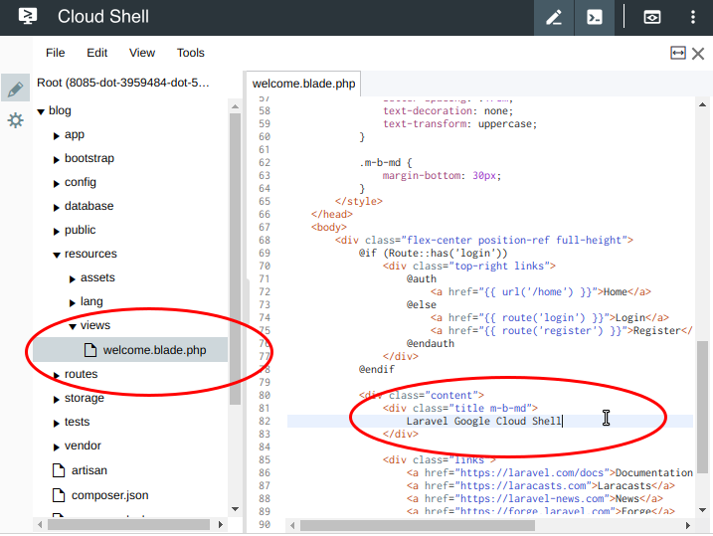
Task: Expand the bootstrap folder arrow
Action: pyautogui.click(x=57, y=159)
